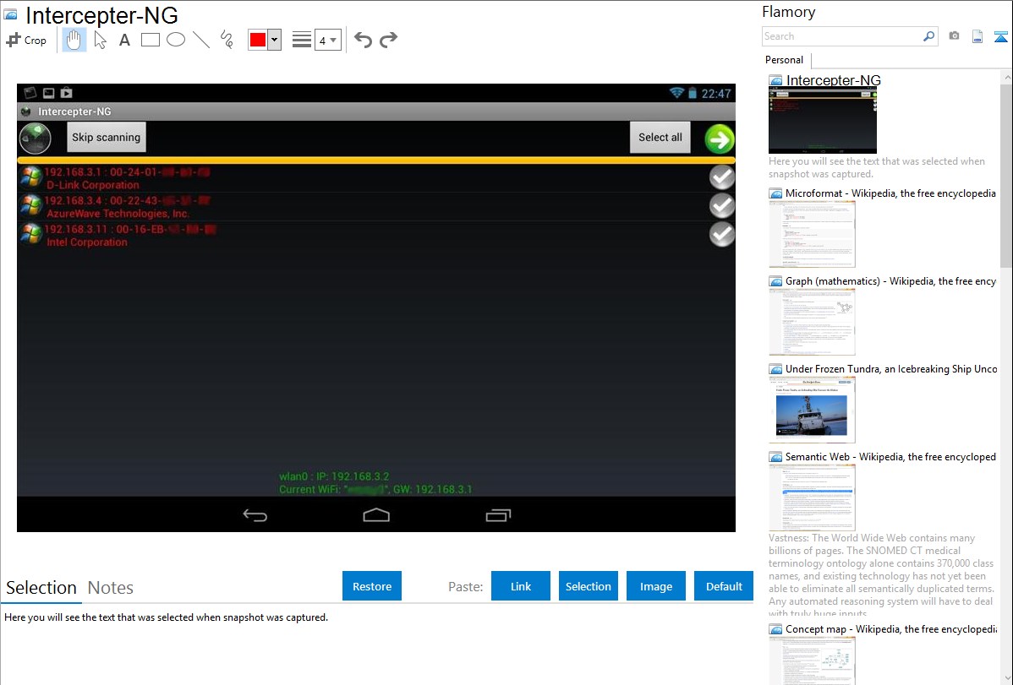Click the Link paste button
The image size is (1013, 685).
pos(521,586)
